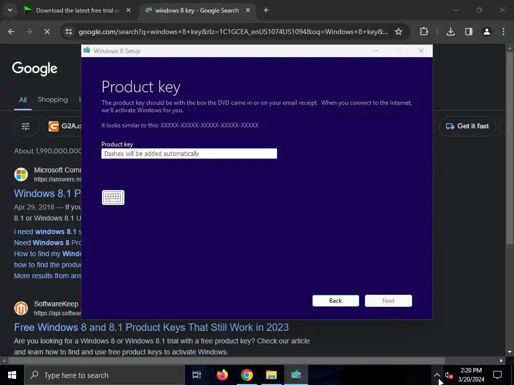Viewport: 514px width, 385px height.
Task: Click the Google logo
Action: point(35,69)
